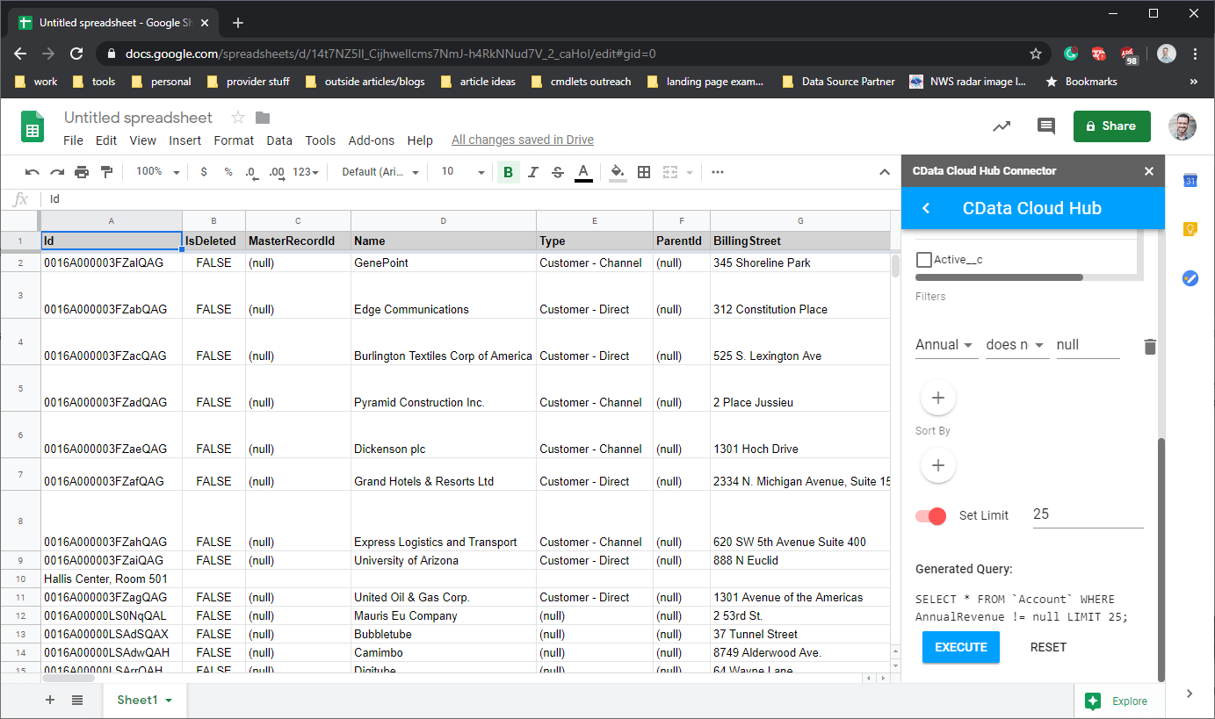Expand the font size dropdown
The image size is (1215, 719).
(x=463, y=172)
